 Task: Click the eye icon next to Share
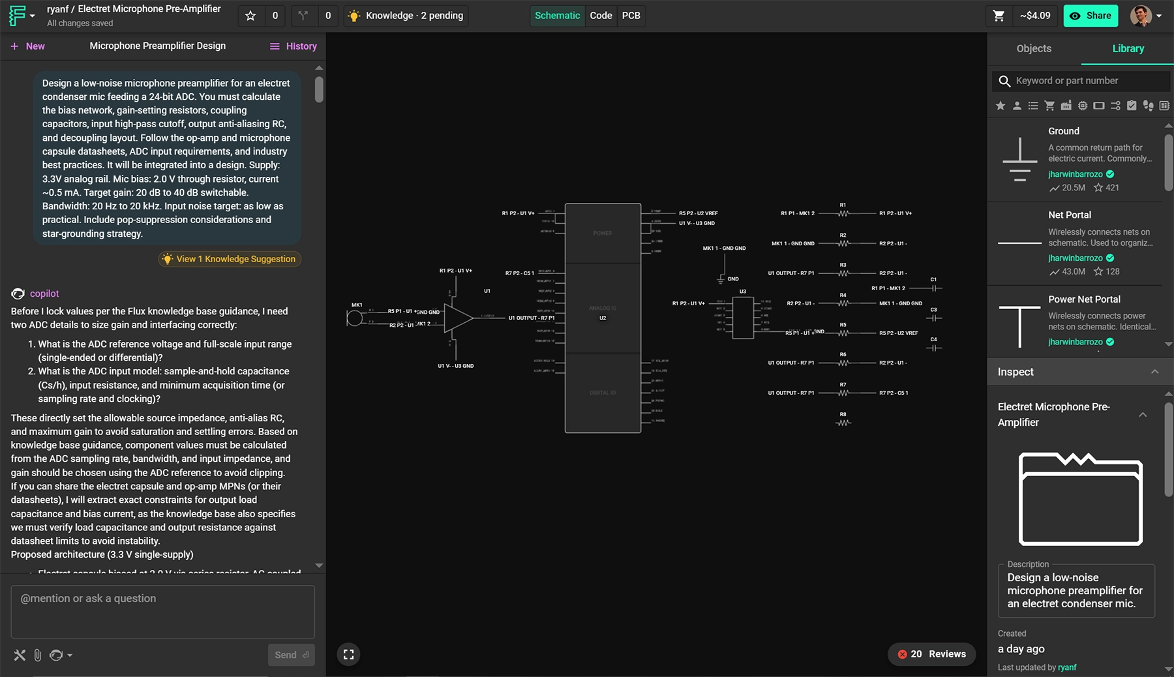(1074, 15)
